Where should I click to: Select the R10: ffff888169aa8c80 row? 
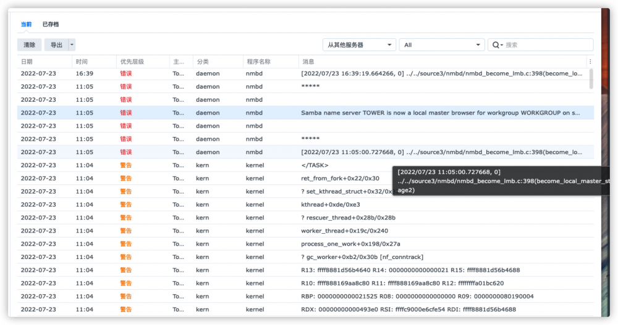[305, 283]
